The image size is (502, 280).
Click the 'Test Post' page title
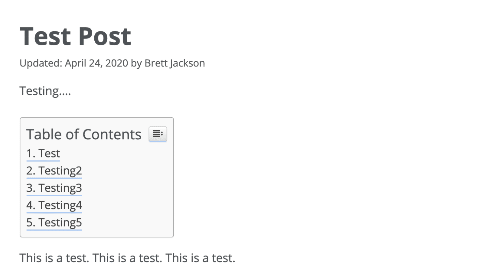click(x=75, y=36)
